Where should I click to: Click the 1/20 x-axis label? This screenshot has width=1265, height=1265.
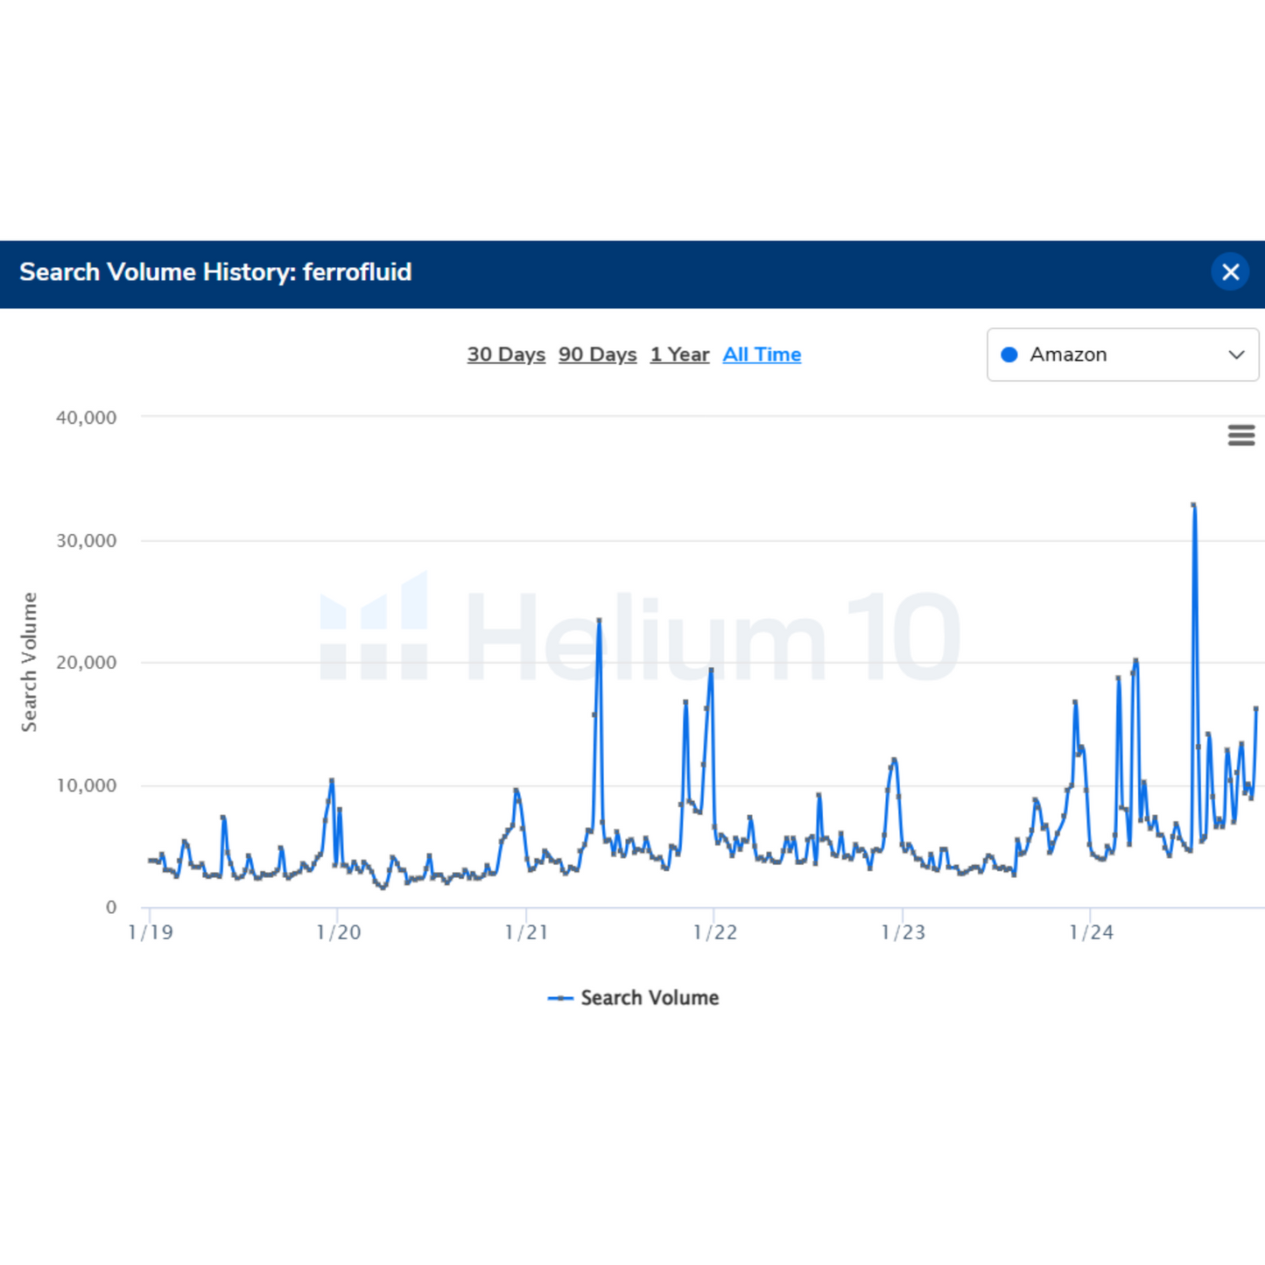click(x=339, y=932)
